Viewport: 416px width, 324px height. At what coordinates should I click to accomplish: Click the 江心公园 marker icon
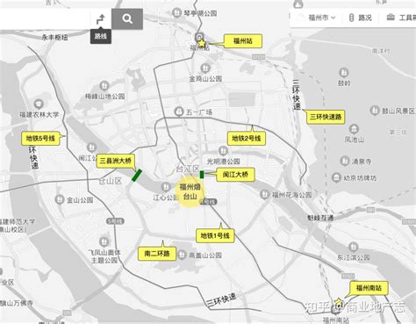[x=166, y=186]
